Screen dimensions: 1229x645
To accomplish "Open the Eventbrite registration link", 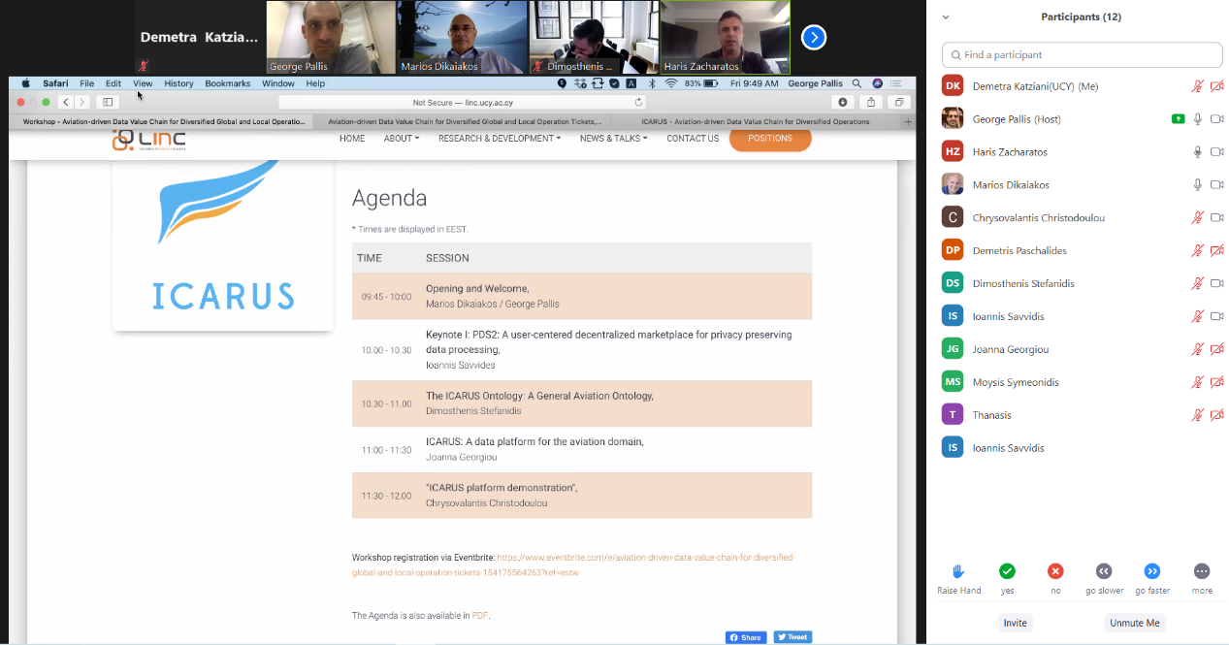I will click(x=573, y=565).
